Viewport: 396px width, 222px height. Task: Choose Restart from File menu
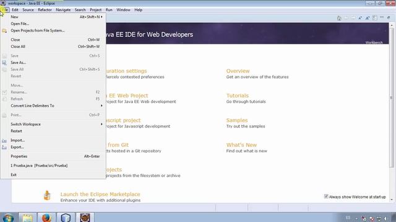point(53,131)
